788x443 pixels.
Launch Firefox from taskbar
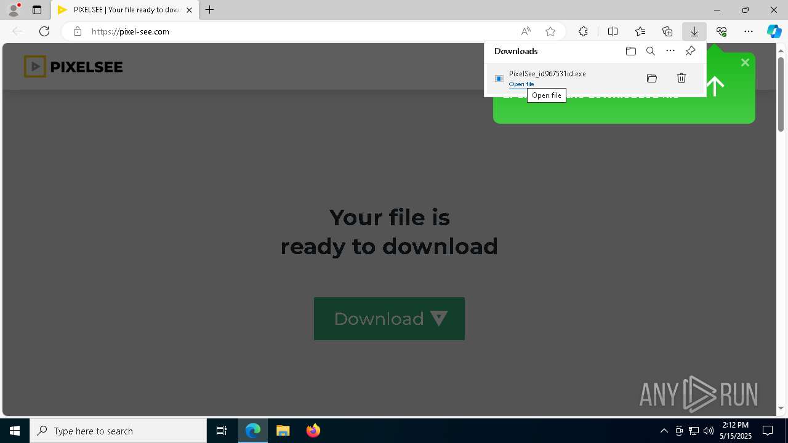[x=313, y=431]
